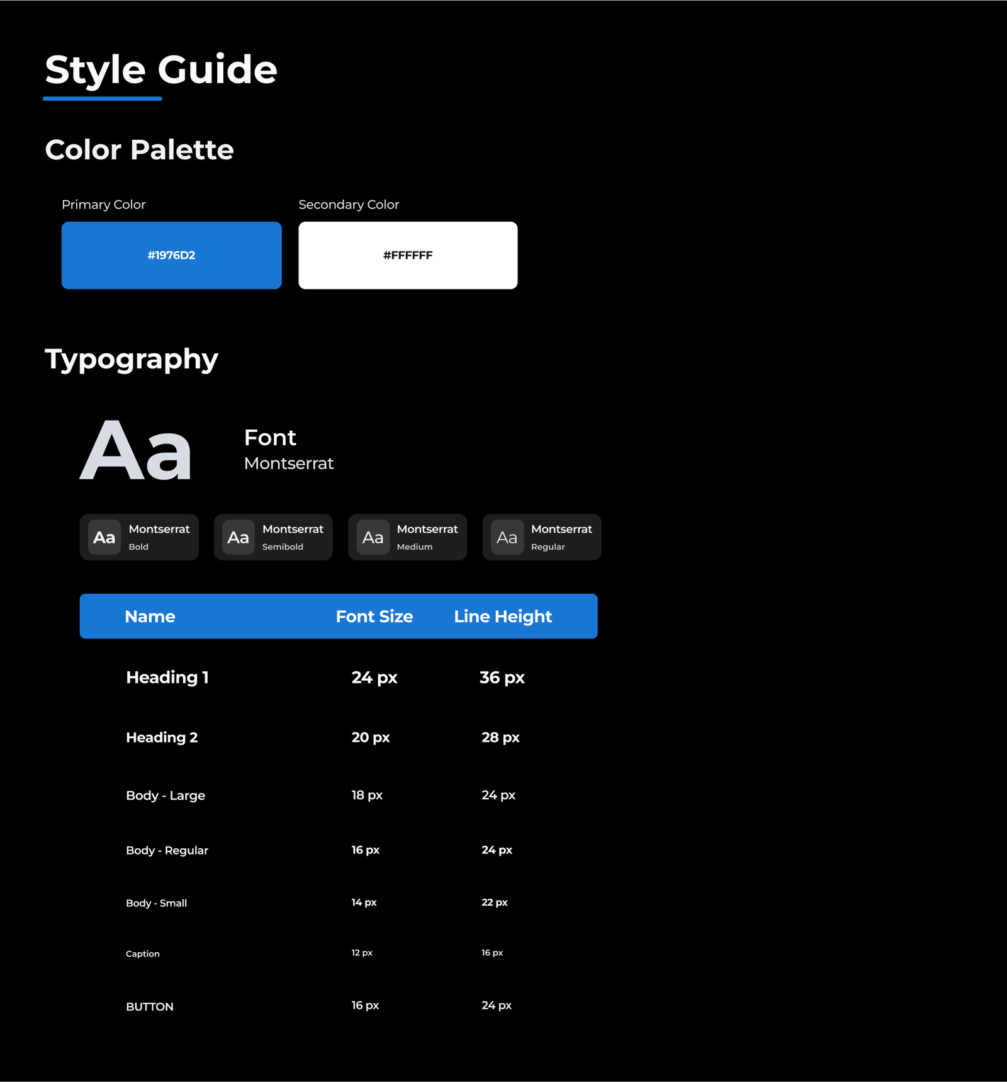Click the Body - Large style name
This screenshot has height=1082, width=1007.
166,795
